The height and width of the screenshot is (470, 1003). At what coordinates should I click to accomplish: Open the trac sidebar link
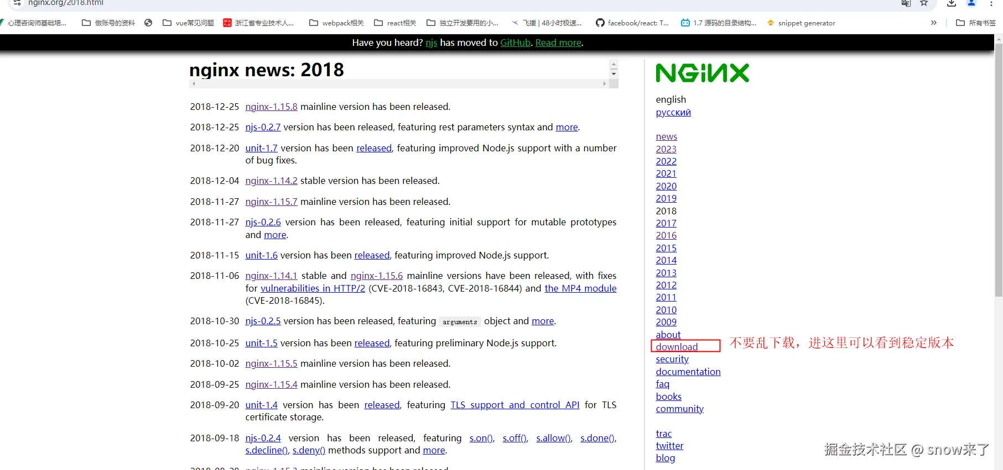click(664, 434)
